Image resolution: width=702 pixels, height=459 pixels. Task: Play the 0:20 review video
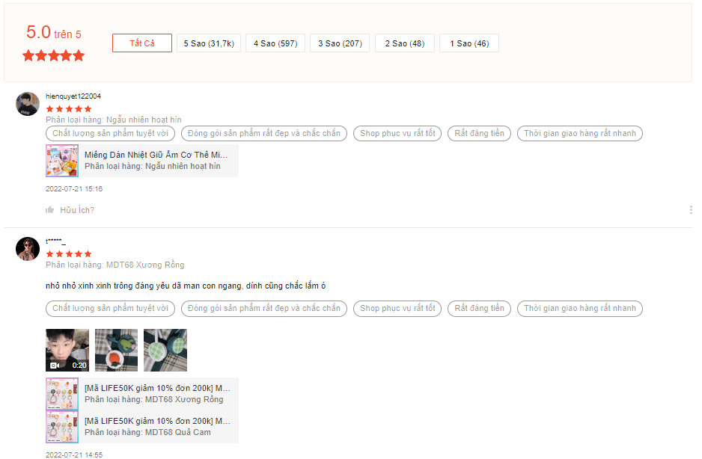[x=67, y=350]
